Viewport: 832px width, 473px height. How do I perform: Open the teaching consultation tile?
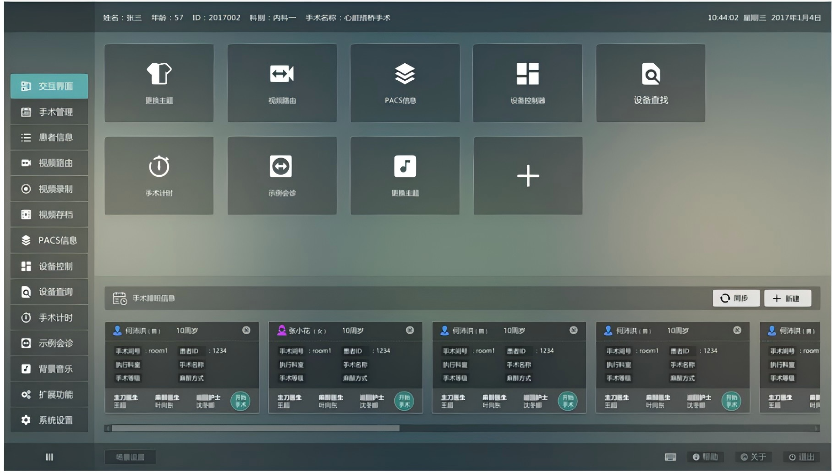[x=282, y=176]
